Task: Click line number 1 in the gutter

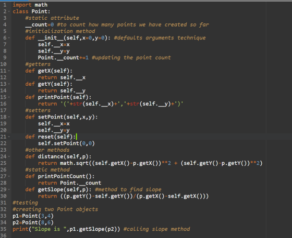Action: (x=5, y=5)
